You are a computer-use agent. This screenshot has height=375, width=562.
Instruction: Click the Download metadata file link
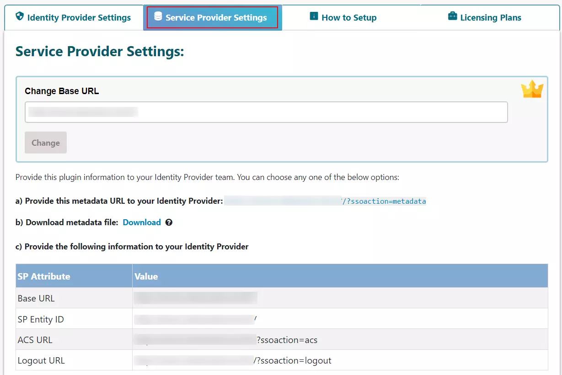tap(142, 222)
